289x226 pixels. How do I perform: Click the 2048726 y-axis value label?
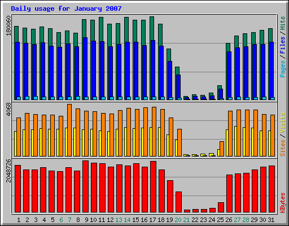pos(8,171)
